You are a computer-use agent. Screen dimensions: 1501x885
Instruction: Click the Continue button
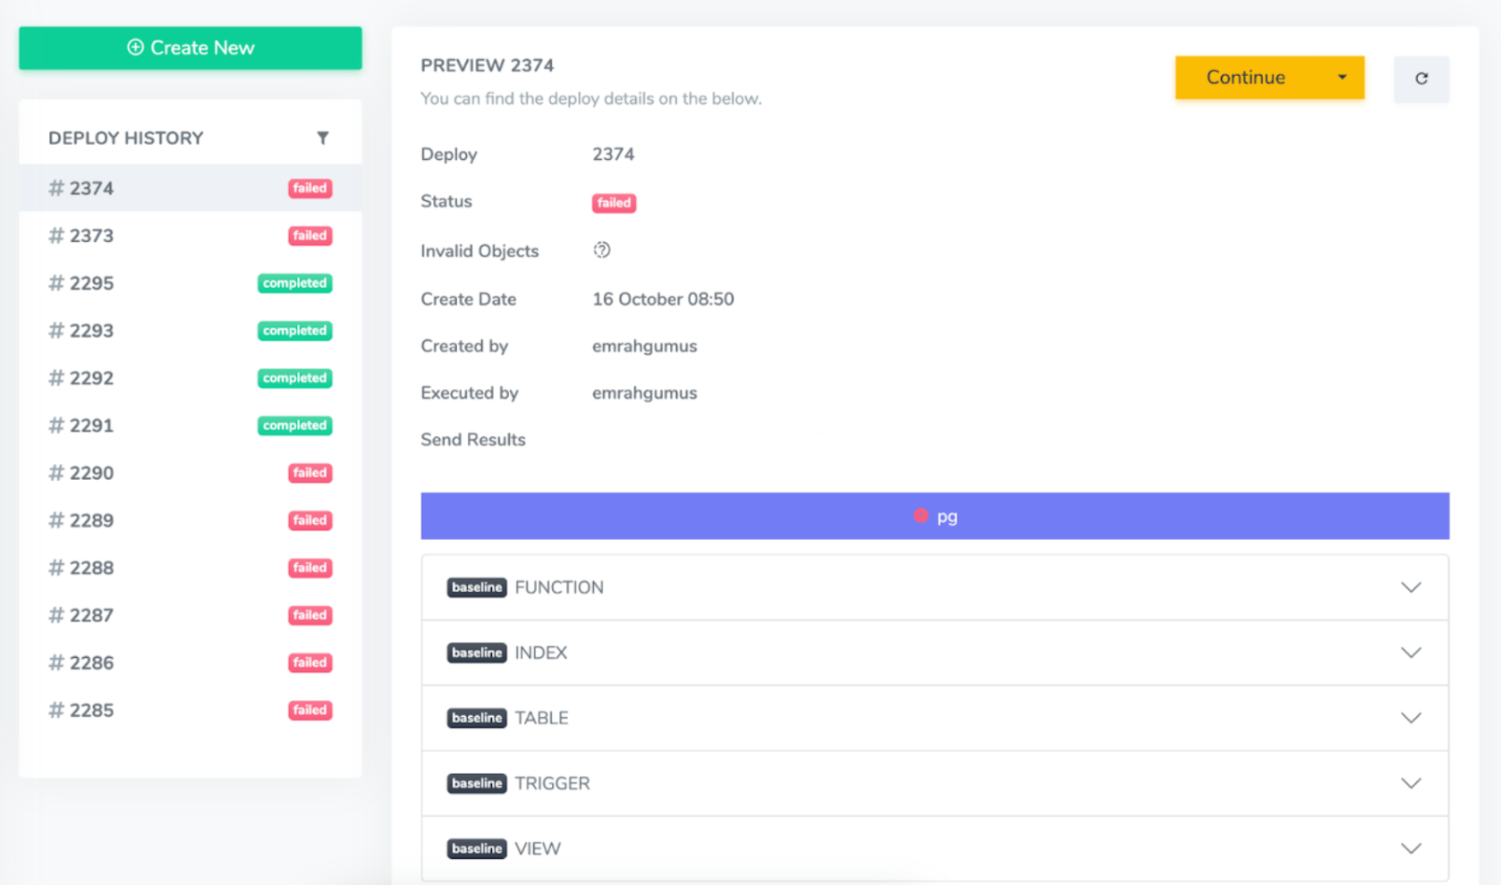pos(1245,78)
